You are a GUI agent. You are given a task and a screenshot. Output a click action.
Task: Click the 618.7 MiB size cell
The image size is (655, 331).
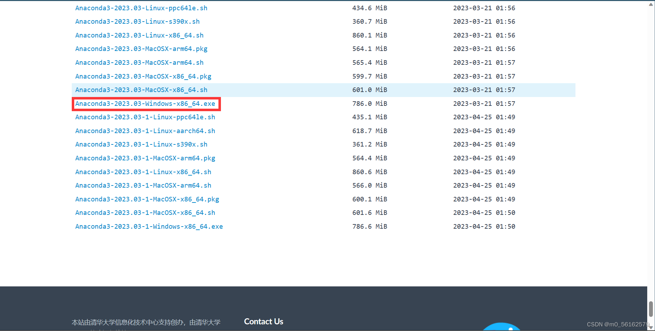(370, 131)
